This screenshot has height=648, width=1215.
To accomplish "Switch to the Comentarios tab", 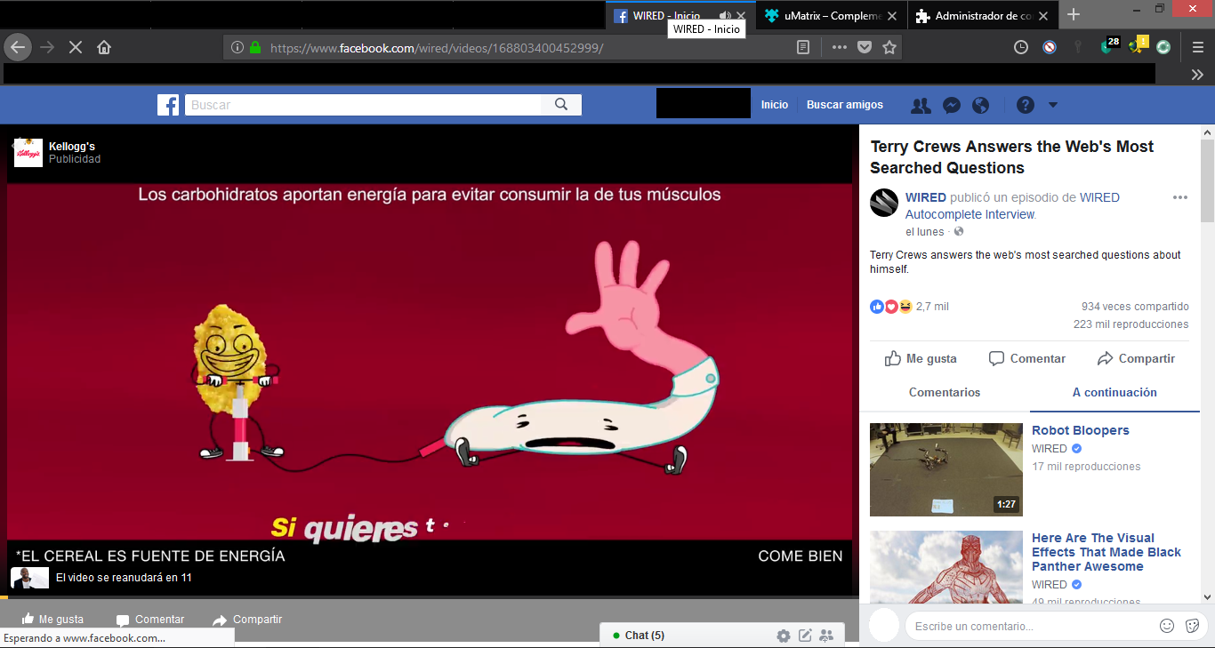I will click(945, 393).
